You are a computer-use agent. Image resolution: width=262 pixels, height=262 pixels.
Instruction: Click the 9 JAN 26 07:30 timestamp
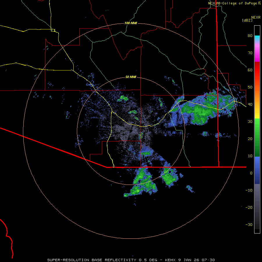click(x=196, y=260)
